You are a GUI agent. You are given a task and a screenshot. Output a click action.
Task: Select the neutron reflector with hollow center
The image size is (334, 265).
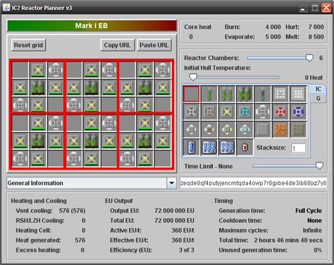coord(280,94)
